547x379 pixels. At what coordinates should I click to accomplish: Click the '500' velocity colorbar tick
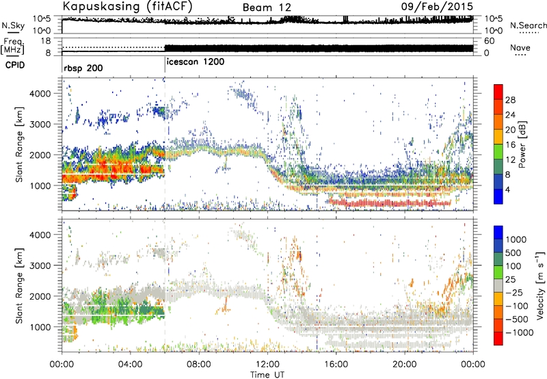pos(515,253)
